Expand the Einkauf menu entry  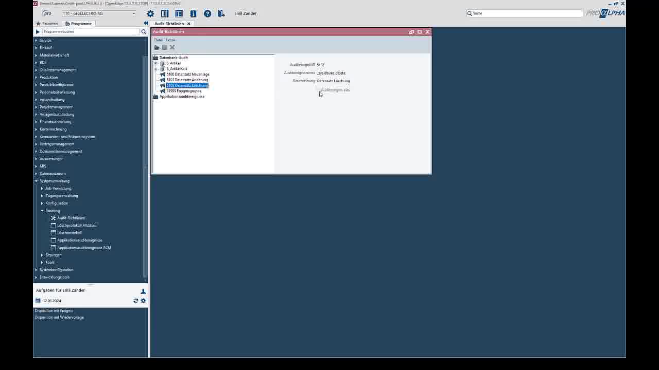(x=36, y=48)
